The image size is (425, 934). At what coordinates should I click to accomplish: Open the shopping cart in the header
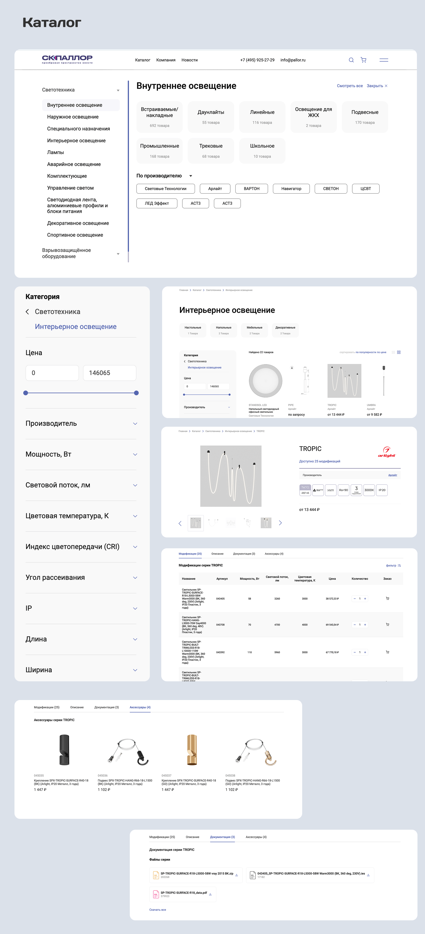click(x=363, y=60)
